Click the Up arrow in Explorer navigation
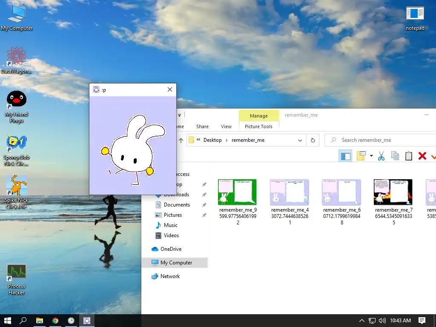436x327 pixels. 181,141
